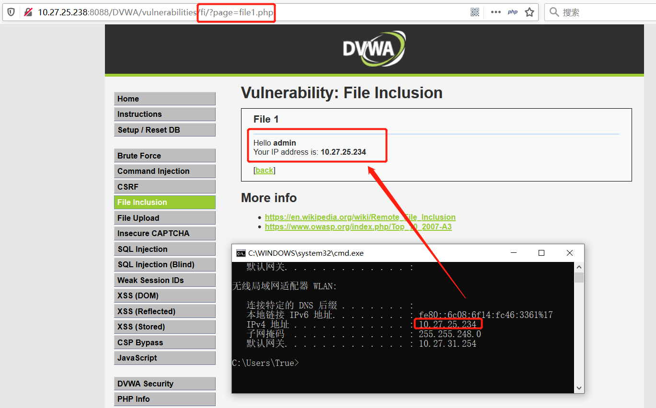The width and height of the screenshot is (656, 408).
Task: Open the JavaScript menu item
Action: click(165, 358)
